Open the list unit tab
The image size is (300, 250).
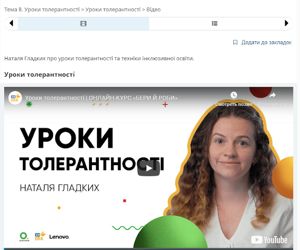pyautogui.click(x=215, y=23)
